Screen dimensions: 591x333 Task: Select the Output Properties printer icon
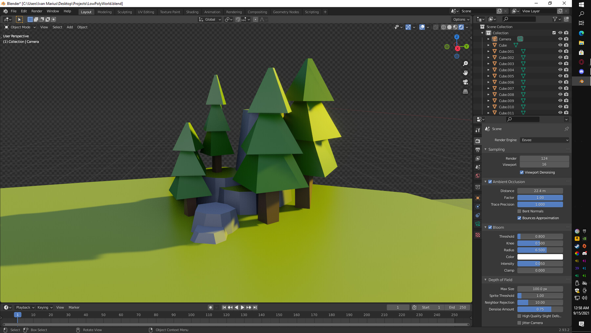point(478,150)
